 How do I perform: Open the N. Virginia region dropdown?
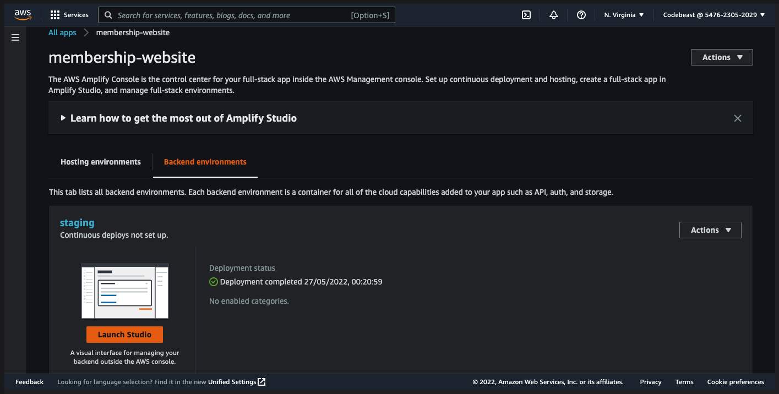pyautogui.click(x=624, y=15)
